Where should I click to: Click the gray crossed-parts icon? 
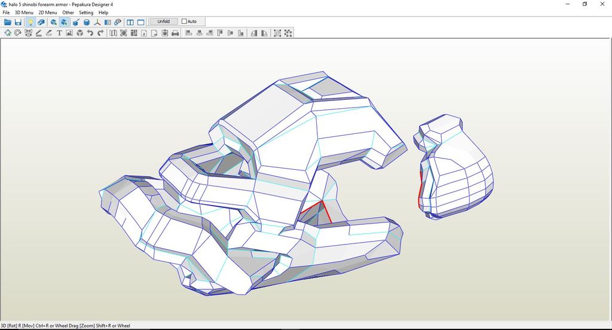pos(124,33)
